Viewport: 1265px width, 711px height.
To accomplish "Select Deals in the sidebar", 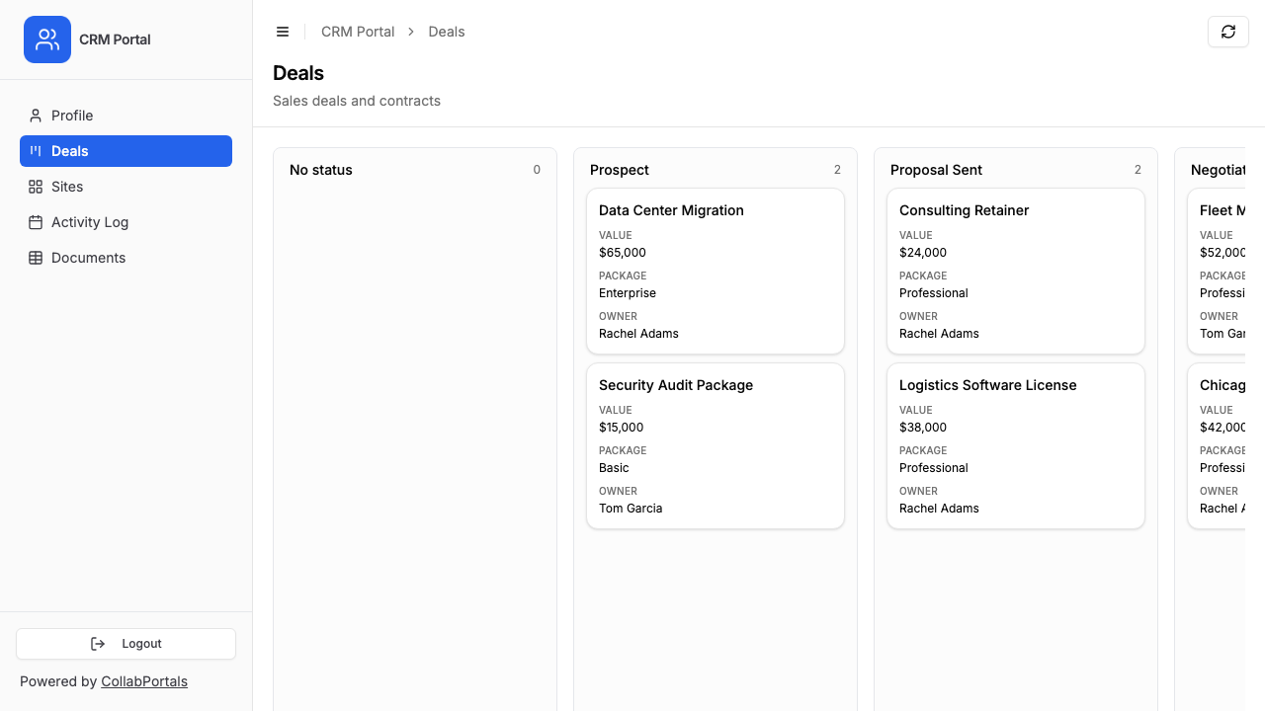I will pos(126,151).
